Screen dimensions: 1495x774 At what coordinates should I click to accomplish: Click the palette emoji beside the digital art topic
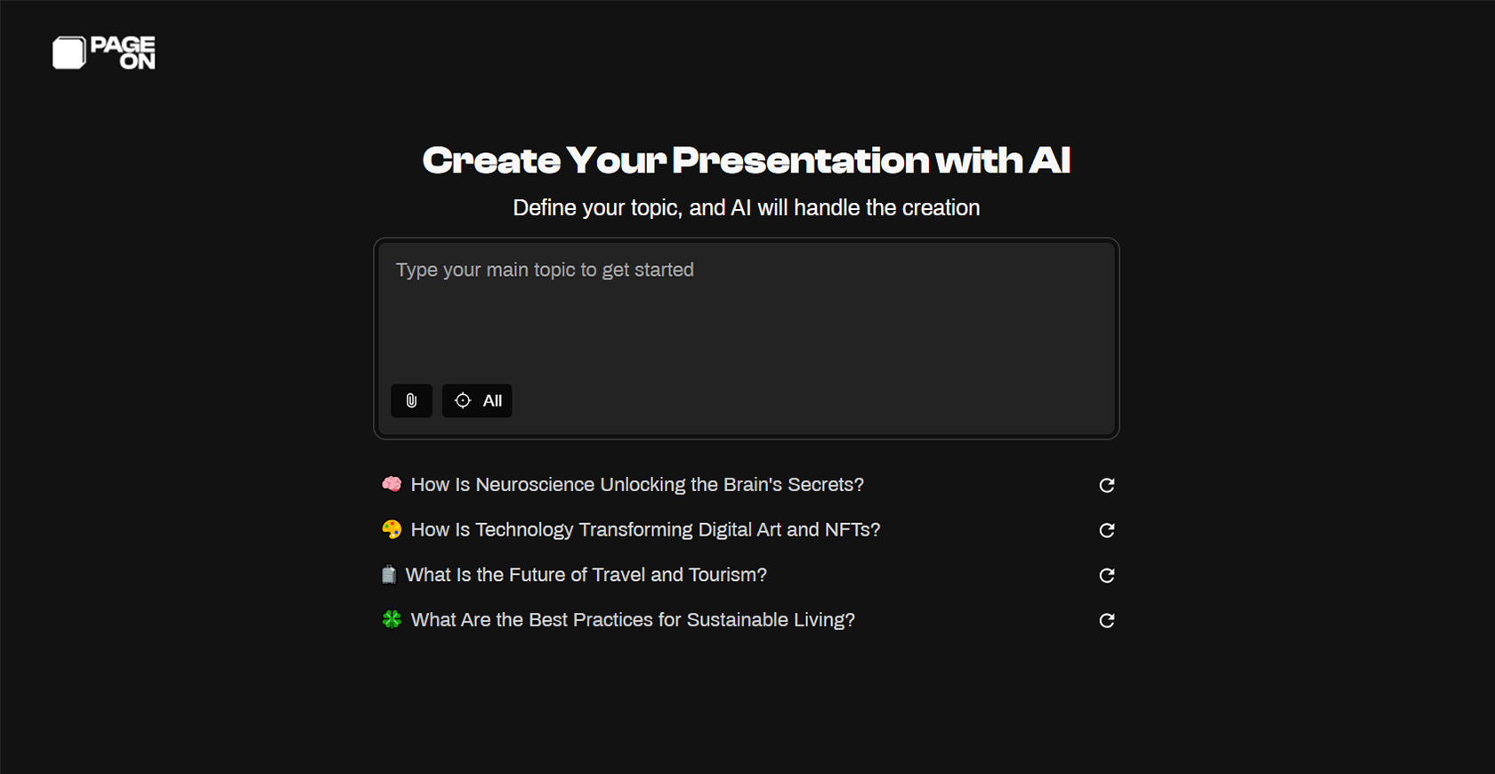[392, 528]
